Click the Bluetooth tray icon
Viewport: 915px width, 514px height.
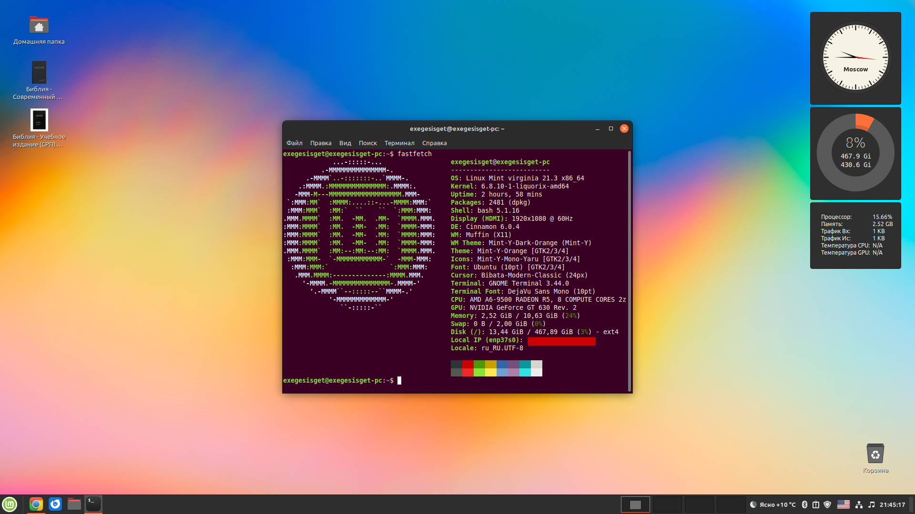point(804,504)
